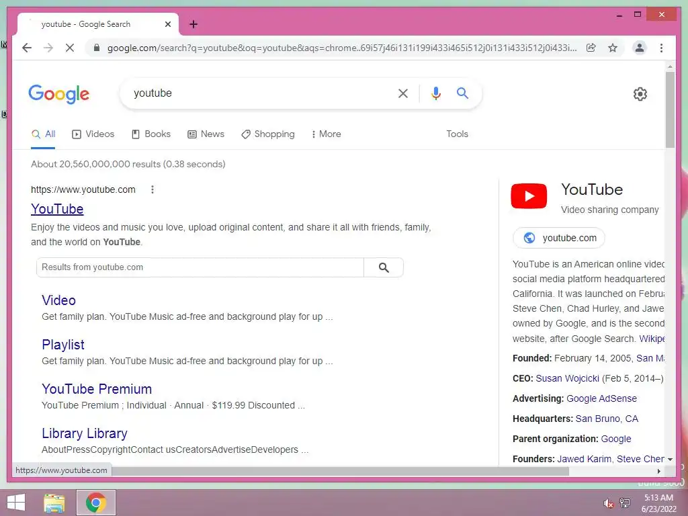The height and width of the screenshot is (516, 688).
Task: Click the https://www.youtube.com result URL text
Action: click(x=83, y=189)
